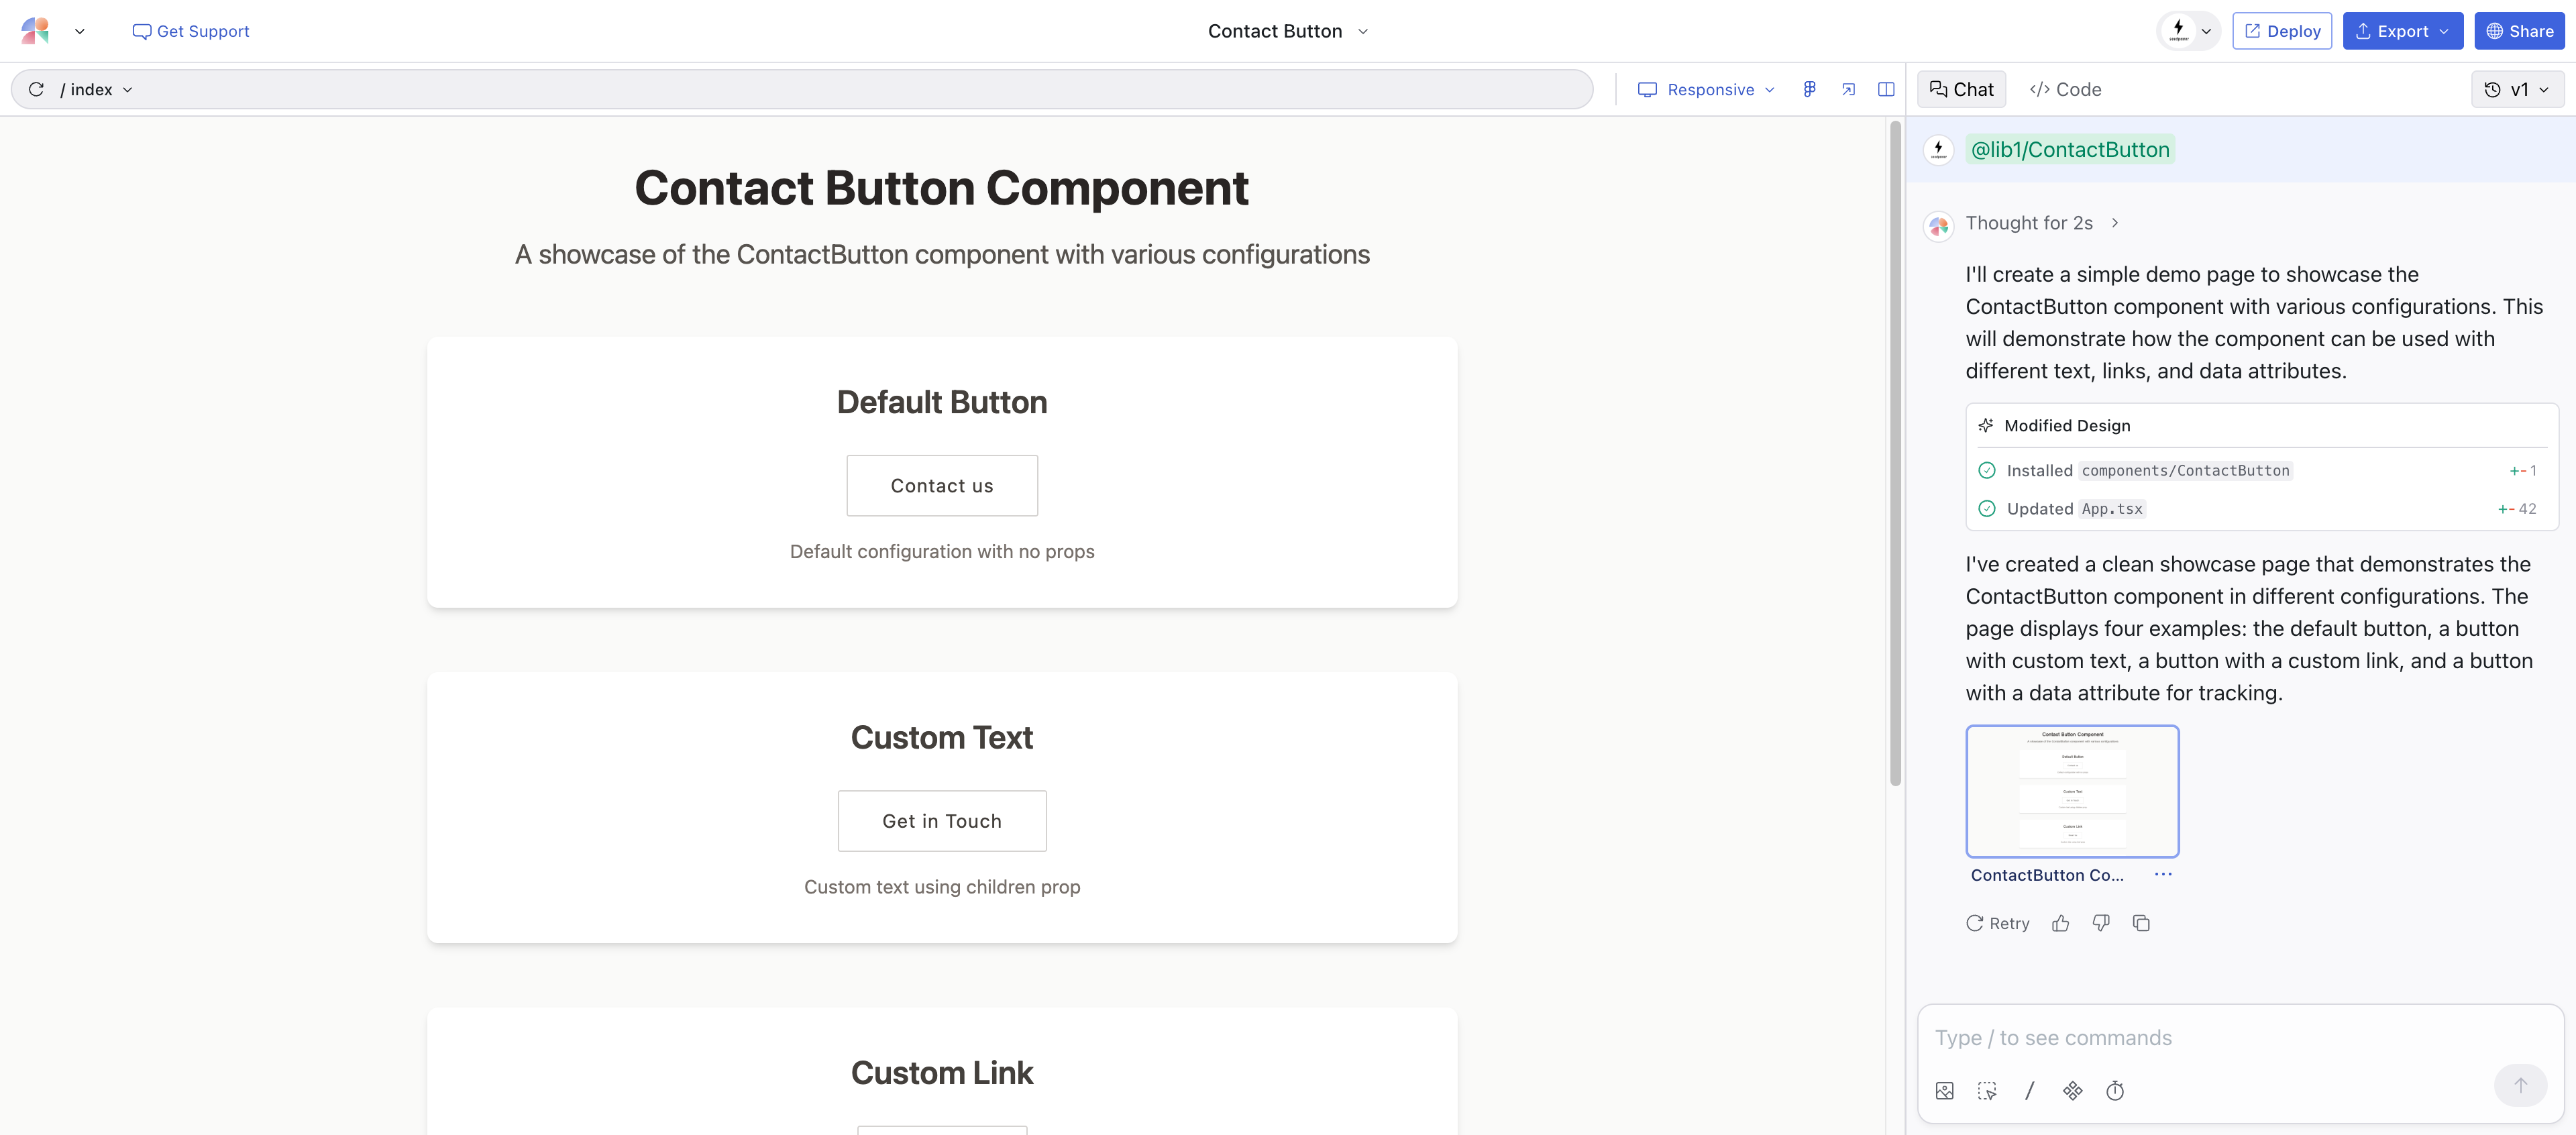Click the Get Support link
The width and height of the screenshot is (2576, 1135).
tap(191, 31)
